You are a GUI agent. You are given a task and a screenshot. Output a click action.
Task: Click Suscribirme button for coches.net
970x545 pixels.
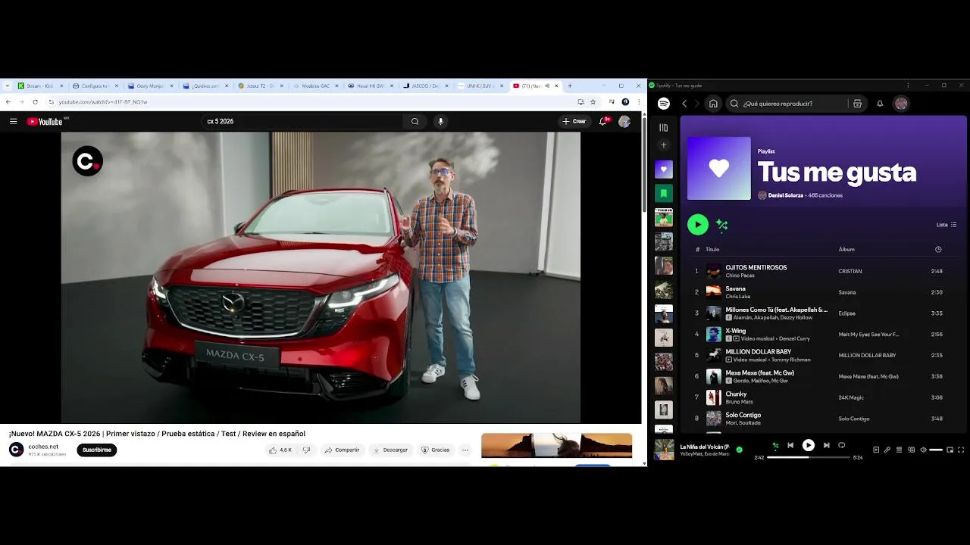pyautogui.click(x=97, y=450)
